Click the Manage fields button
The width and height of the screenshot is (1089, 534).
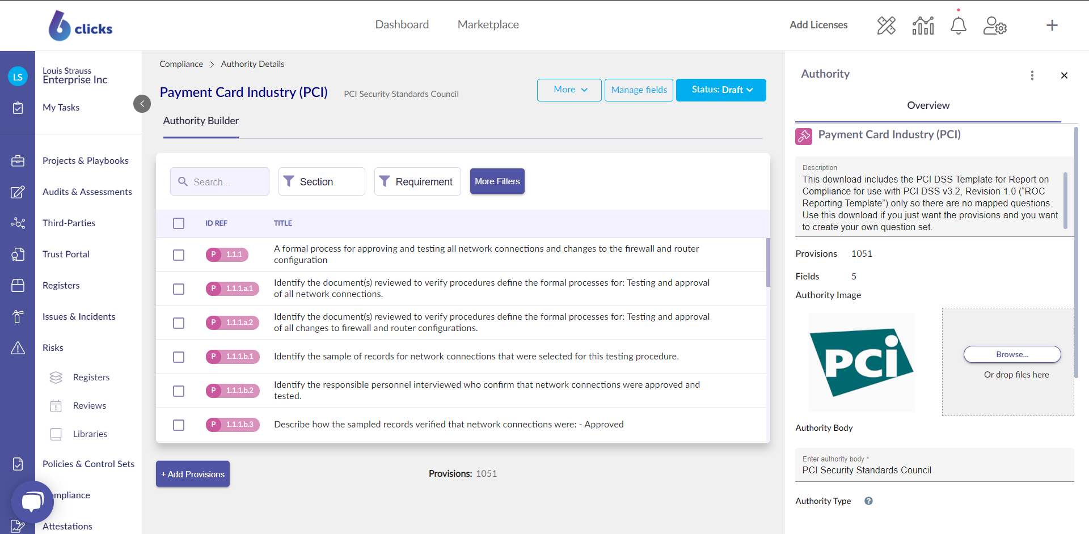click(639, 90)
